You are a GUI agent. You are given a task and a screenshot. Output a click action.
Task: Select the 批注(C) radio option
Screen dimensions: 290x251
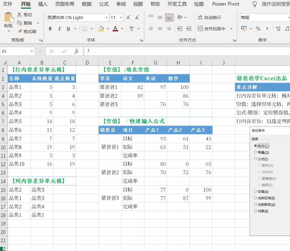tap(255, 146)
